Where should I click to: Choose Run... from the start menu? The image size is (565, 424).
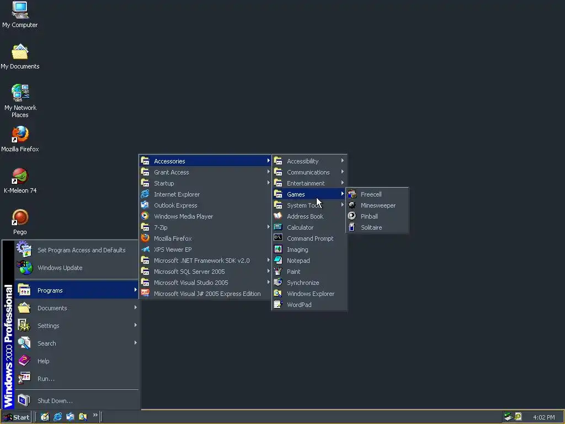pyautogui.click(x=77, y=379)
